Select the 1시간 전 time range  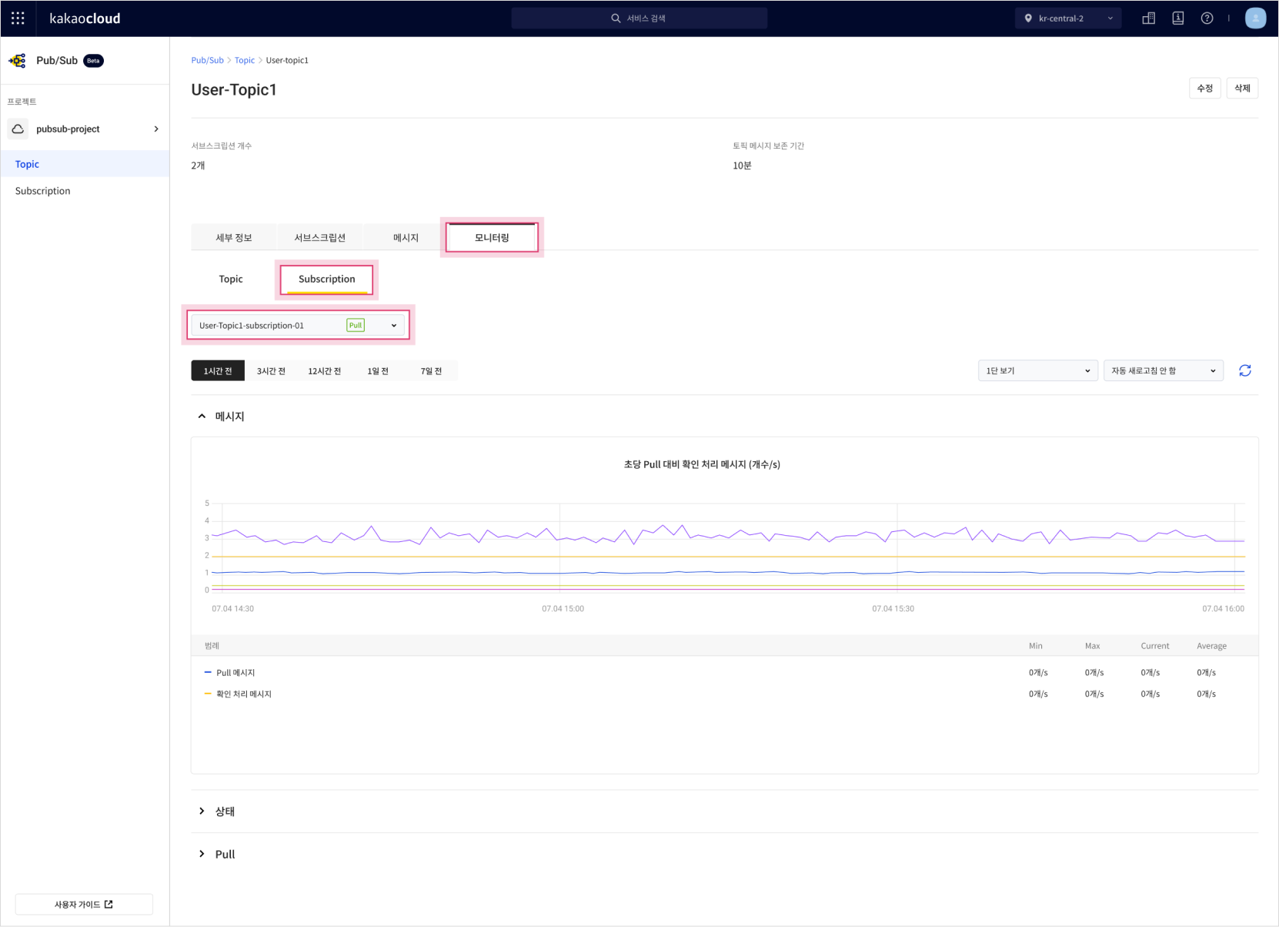coord(218,371)
